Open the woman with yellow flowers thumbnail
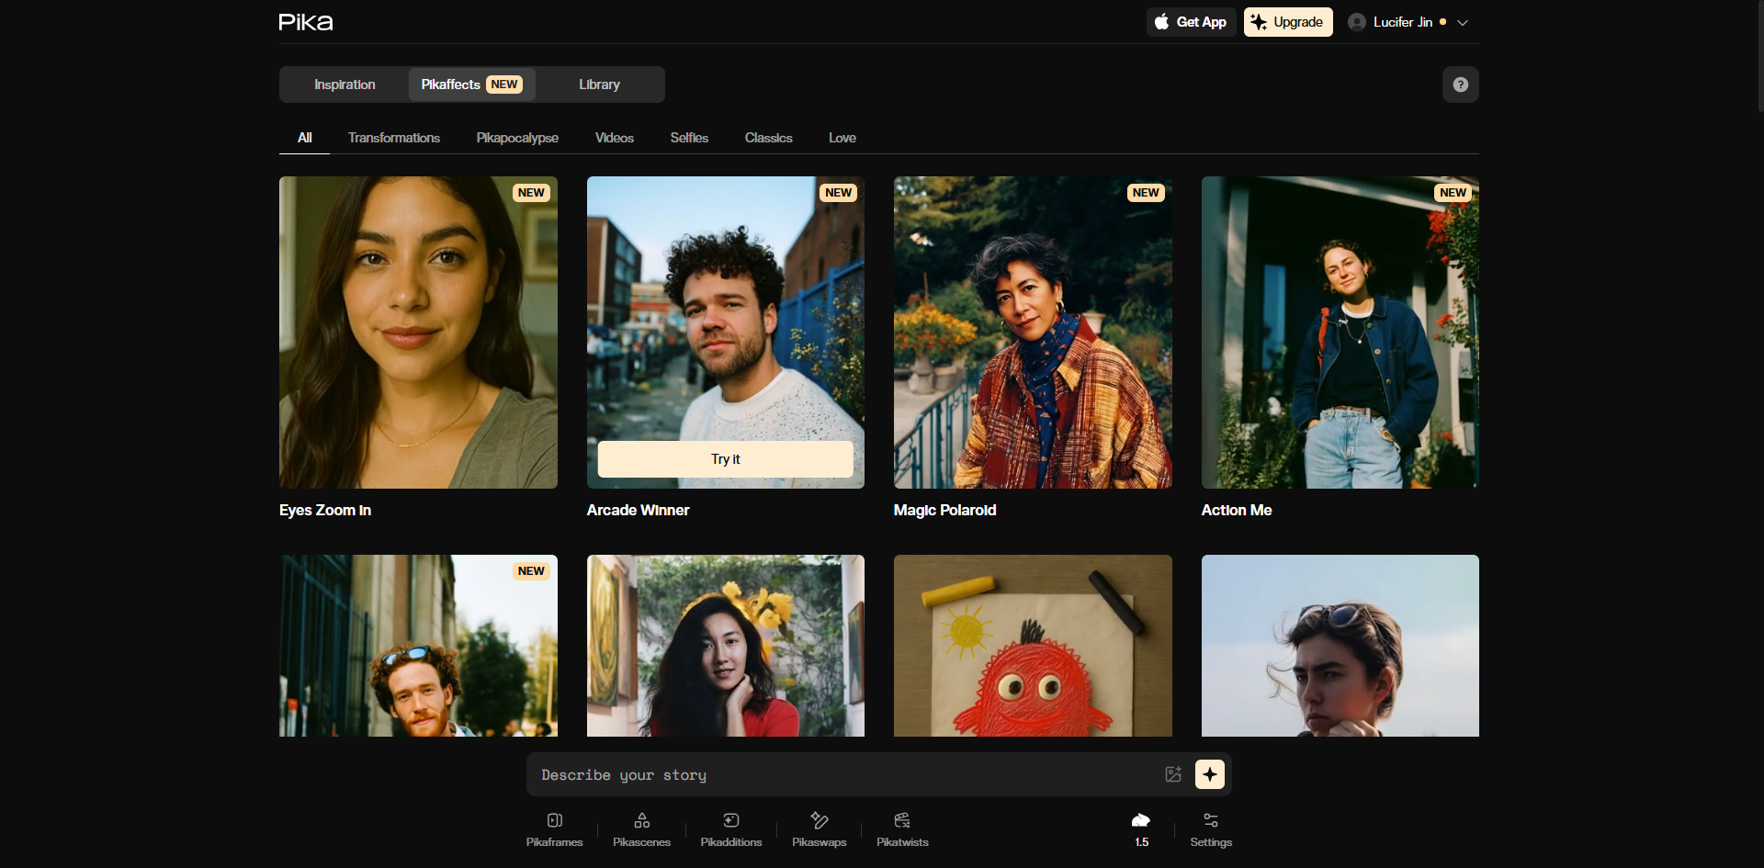 [x=725, y=646]
